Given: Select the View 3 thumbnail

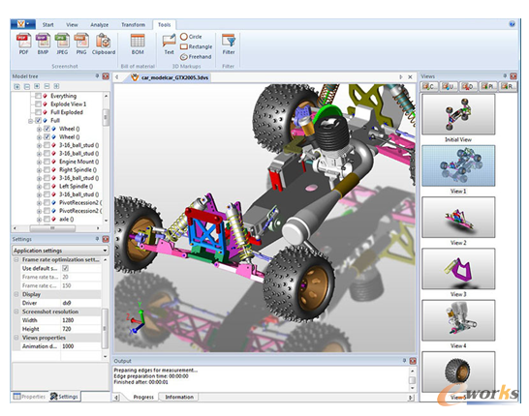Looking at the screenshot, I should point(458,269).
